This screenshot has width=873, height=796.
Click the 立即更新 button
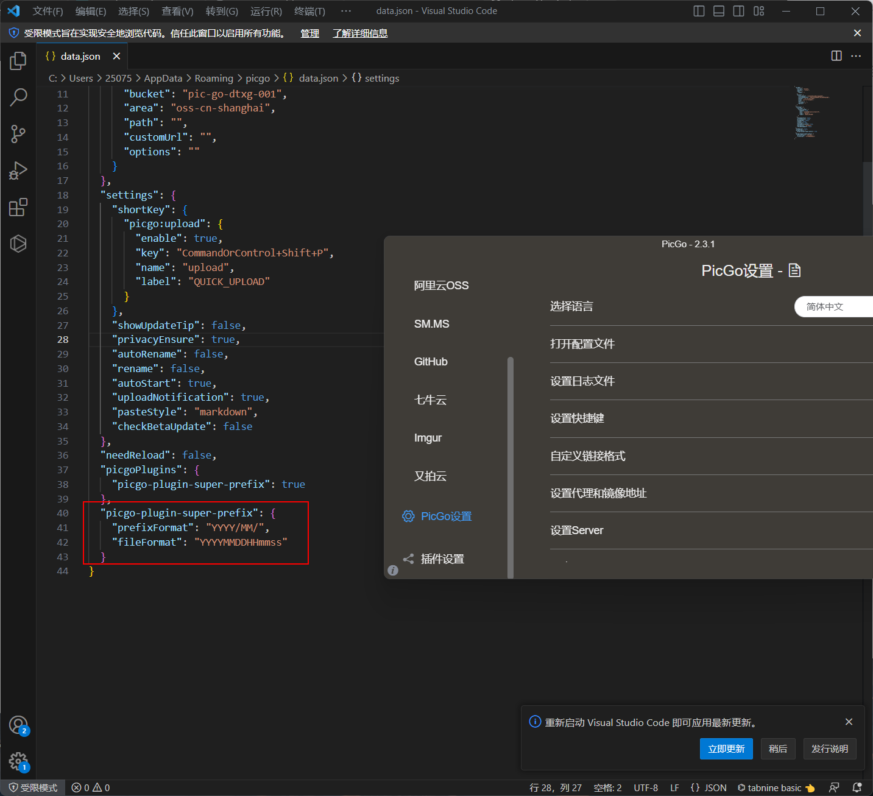[726, 748]
